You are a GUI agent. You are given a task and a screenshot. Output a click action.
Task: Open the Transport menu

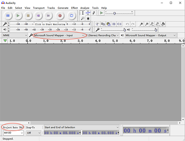tap(39, 8)
